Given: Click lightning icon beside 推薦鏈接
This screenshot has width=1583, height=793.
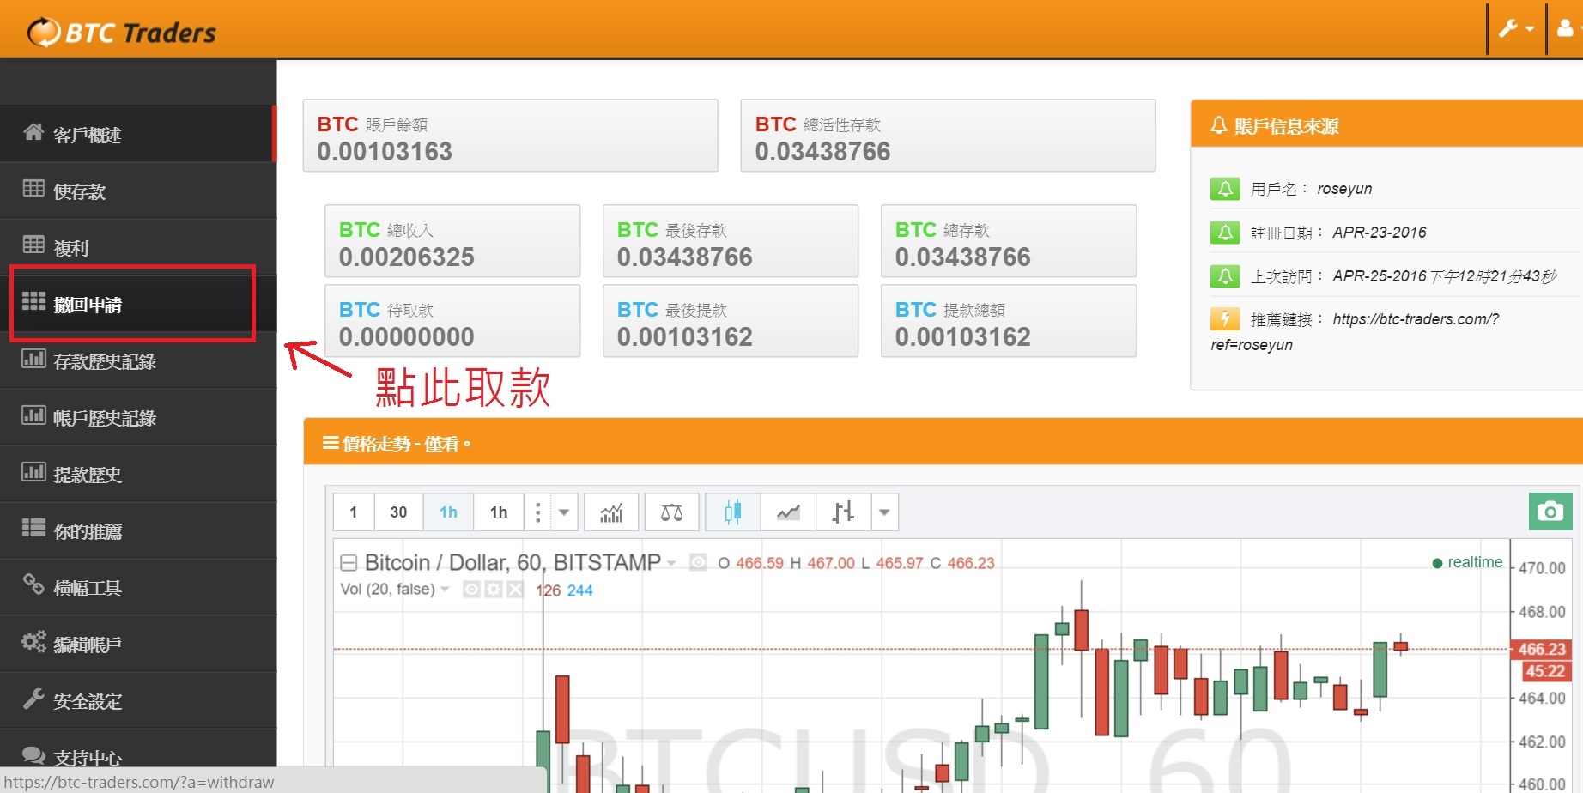Looking at the screenshot, I should click(1225, 319).
